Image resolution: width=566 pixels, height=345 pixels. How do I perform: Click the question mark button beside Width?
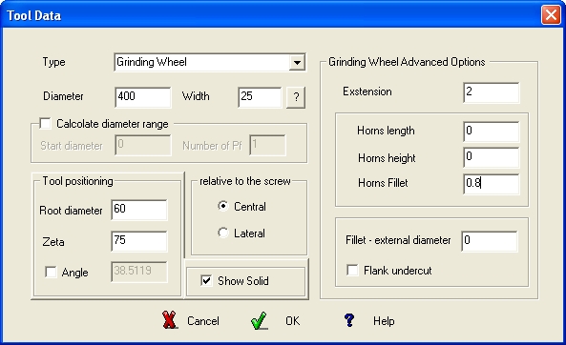[296, 97]
